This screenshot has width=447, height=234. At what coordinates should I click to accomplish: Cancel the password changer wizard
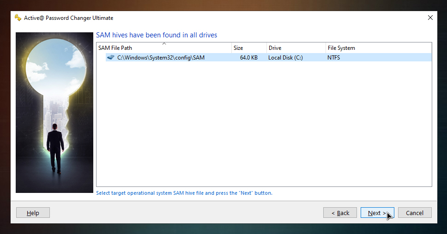415,213
